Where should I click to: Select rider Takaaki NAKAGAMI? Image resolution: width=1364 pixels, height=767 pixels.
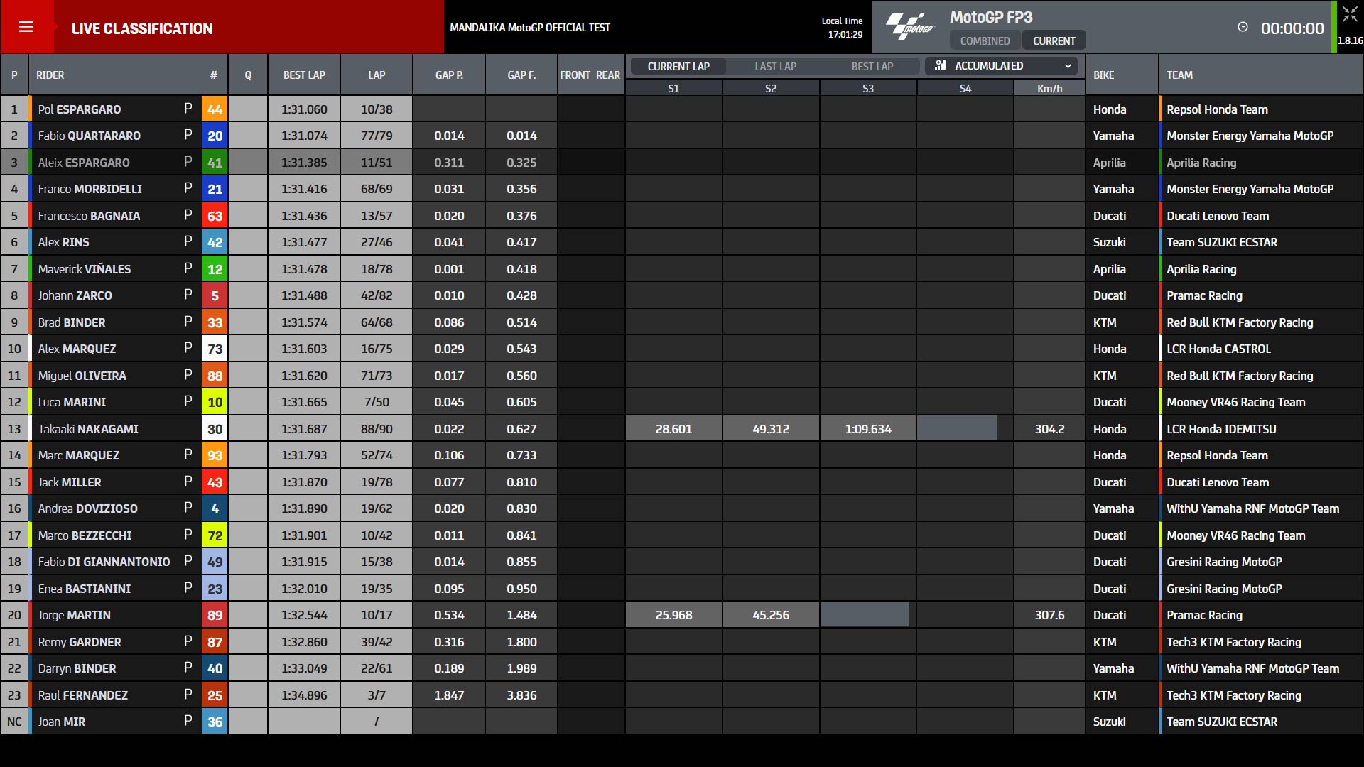tap(88, 429)
